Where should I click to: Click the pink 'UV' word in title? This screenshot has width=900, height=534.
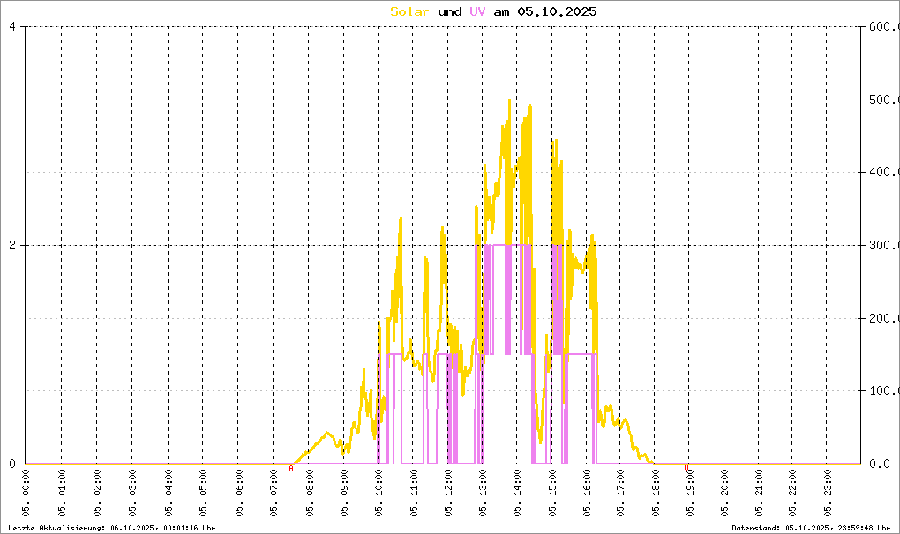click(x=477, y=11)
